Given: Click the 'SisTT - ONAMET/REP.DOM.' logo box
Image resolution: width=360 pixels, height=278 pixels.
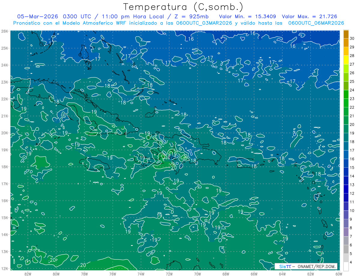Looking at the screenshot, I should 306,266.
